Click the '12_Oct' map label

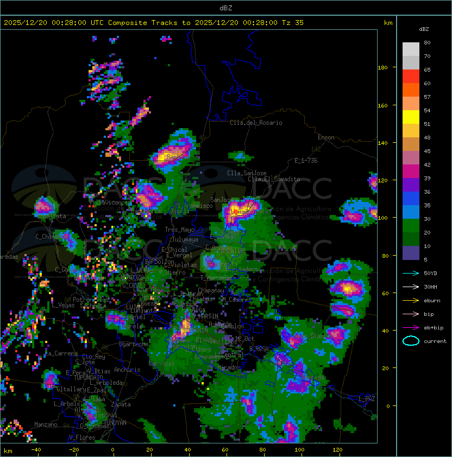click(x=244, y=339)
